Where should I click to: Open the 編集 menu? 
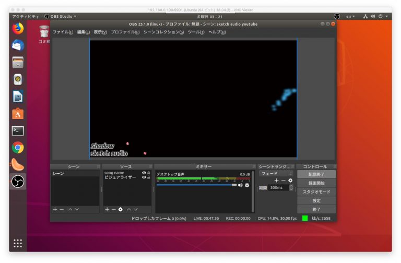tap(84, 32)
